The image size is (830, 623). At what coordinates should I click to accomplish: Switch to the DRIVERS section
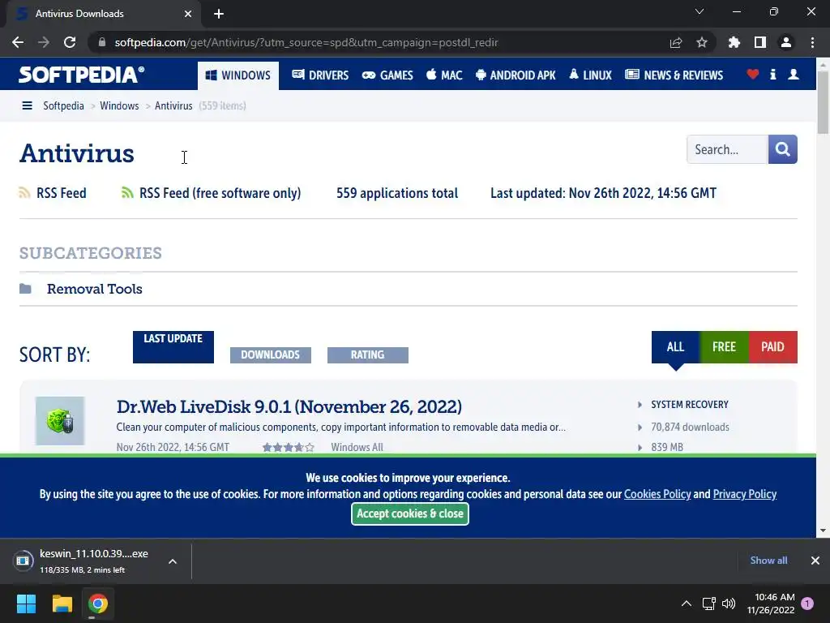[x=320, y=75]
